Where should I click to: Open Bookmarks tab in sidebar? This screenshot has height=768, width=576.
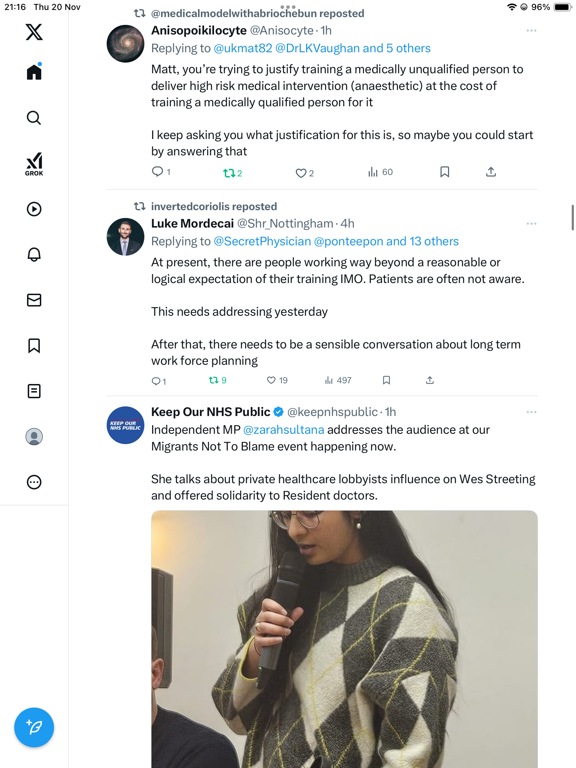[34, 346]
